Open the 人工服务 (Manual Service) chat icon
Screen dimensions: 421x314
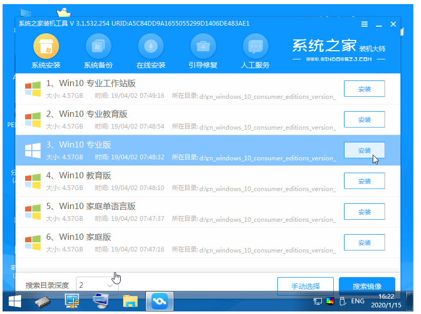[255, 48]
